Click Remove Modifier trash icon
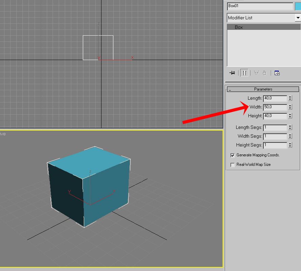 point(265,73)
